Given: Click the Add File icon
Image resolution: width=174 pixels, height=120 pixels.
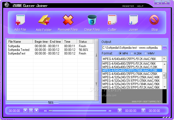Looking at the screenshot, I should pyautogui.click(x=20, y=20).
